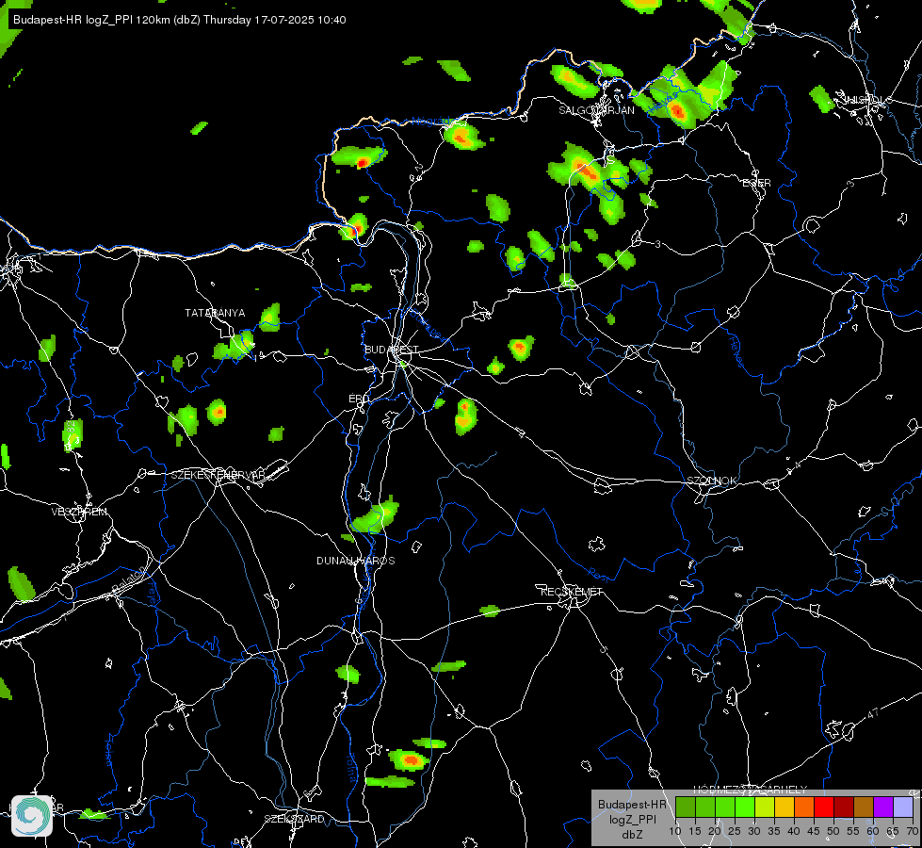Pick the dark red 50-55 dBZ swatch
The width and height of the screenshot is (922, 848).
[844, 807]
